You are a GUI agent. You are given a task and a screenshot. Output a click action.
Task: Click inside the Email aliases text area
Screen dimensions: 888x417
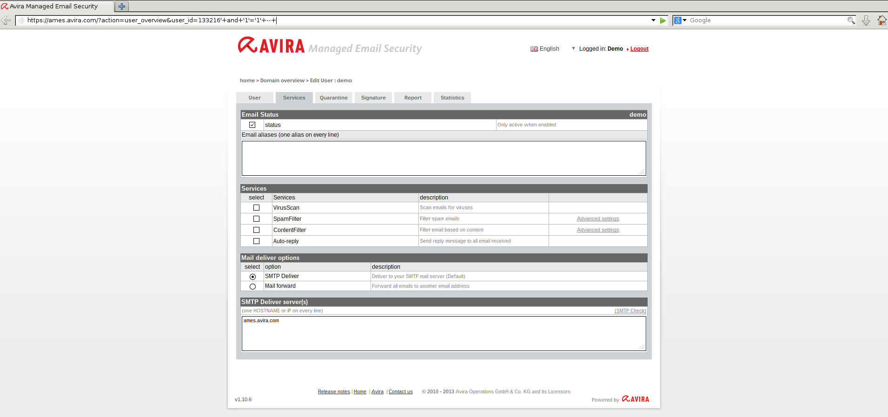point(444,158)
